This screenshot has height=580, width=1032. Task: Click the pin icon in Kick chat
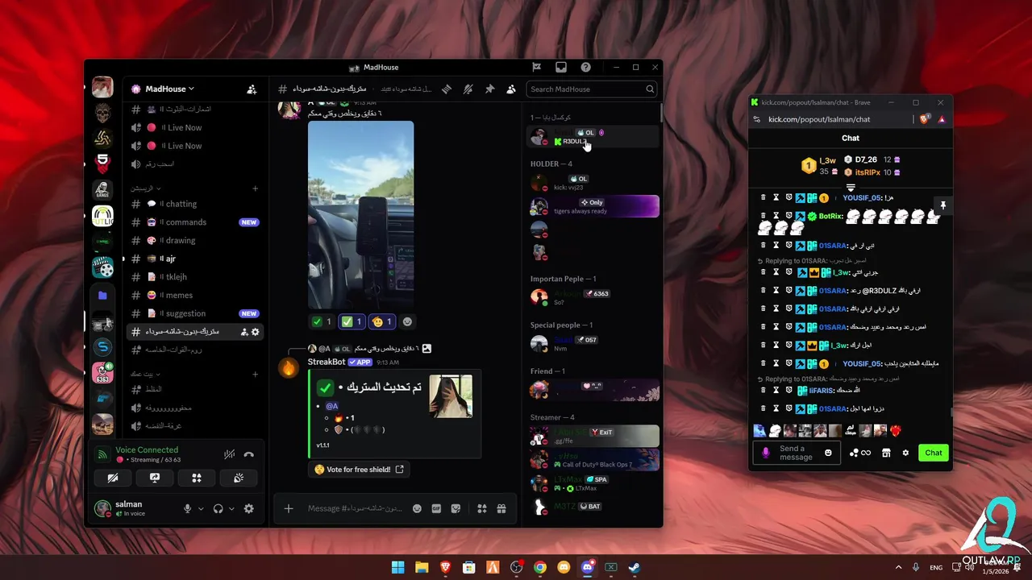tap(943, 206)
